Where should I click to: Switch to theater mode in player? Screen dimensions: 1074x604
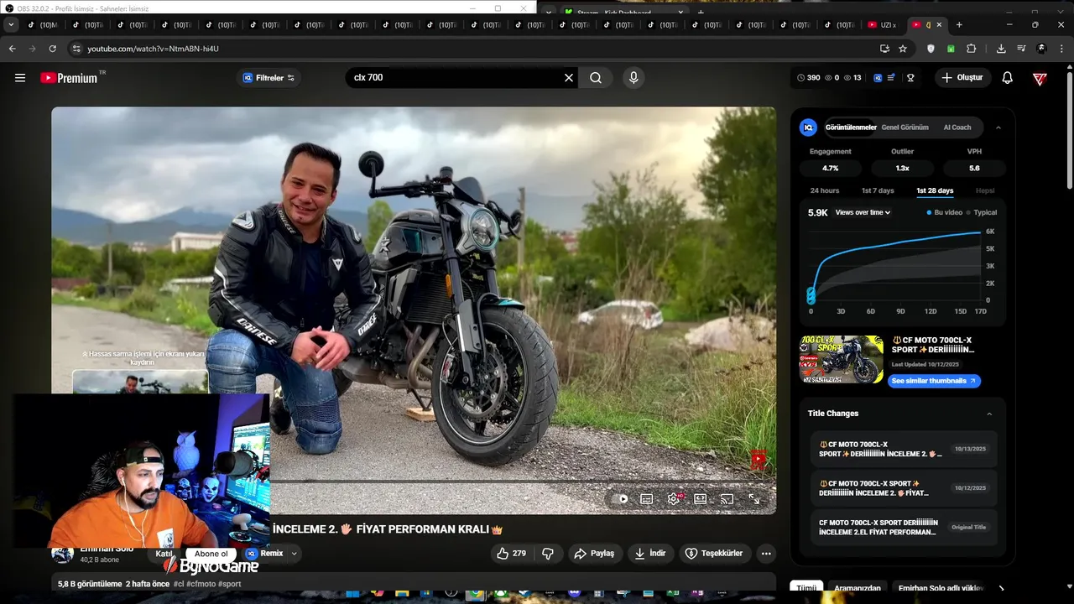(701, 499)
